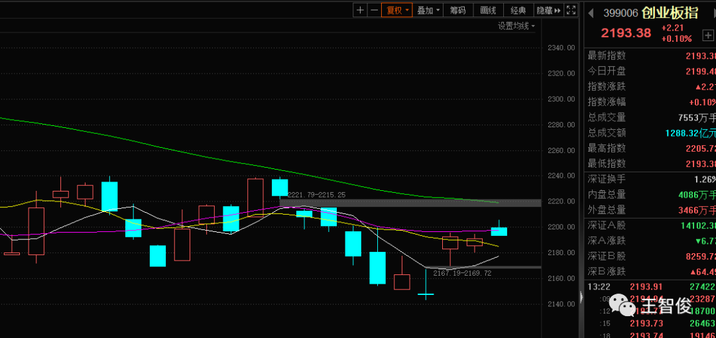Click the 创业板指 index name

pos(670,13)
